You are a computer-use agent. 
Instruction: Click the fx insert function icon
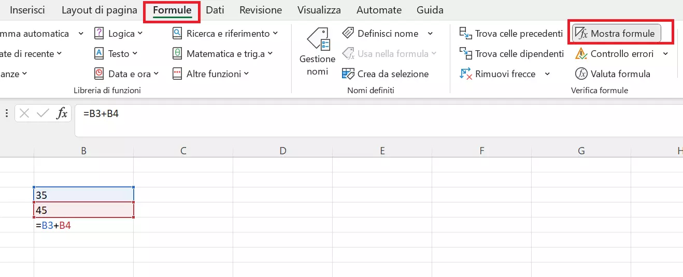click(62, 113)
